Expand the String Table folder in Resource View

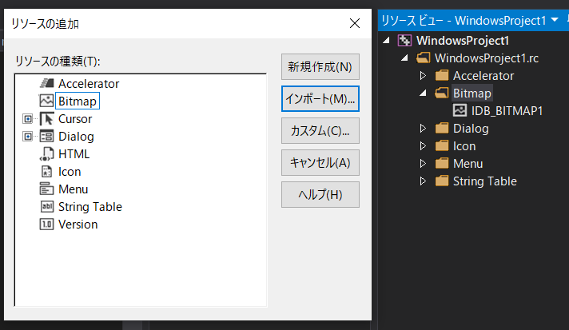[423, 181]
